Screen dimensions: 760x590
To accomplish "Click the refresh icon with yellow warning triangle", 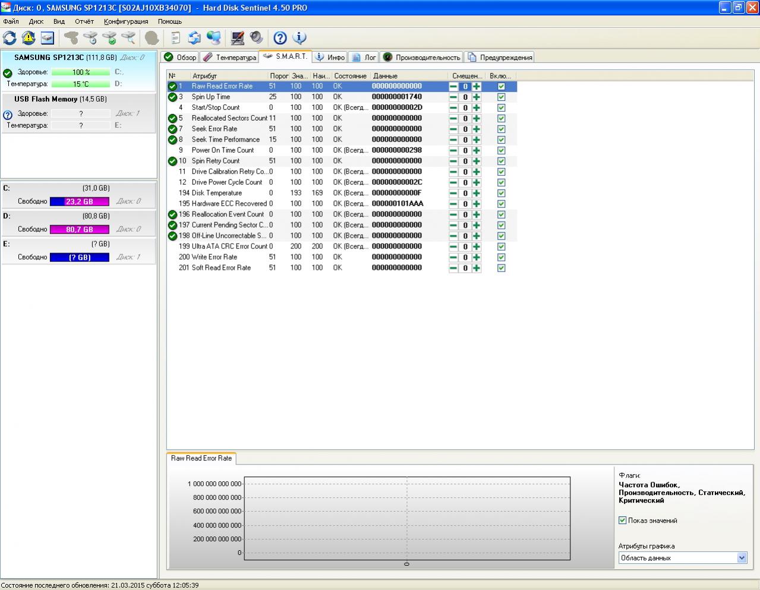I will click(29, 38).
